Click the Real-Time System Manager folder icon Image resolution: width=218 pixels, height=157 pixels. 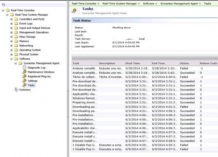point(12,15)
